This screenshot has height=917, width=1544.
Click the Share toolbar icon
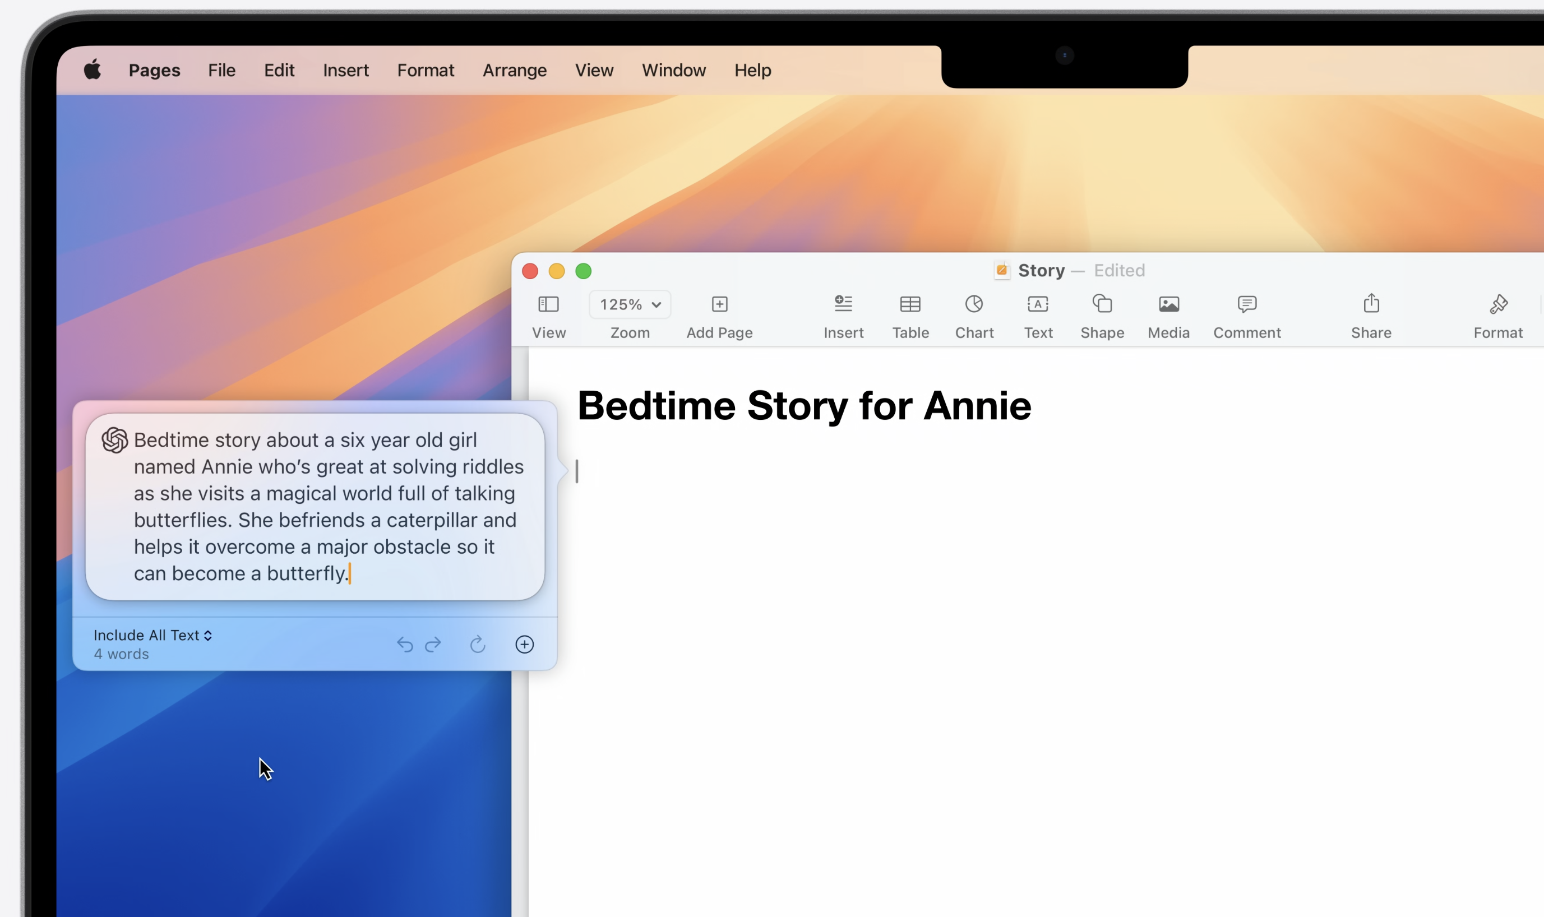1371,303
